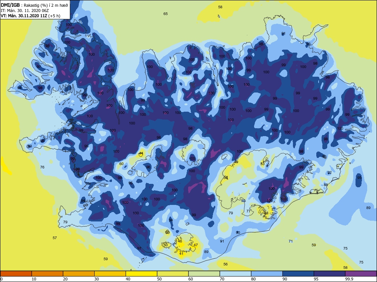This screenshot has width=377, height=282.
Task: Click the '30' legend tick label
Action: 97,279
